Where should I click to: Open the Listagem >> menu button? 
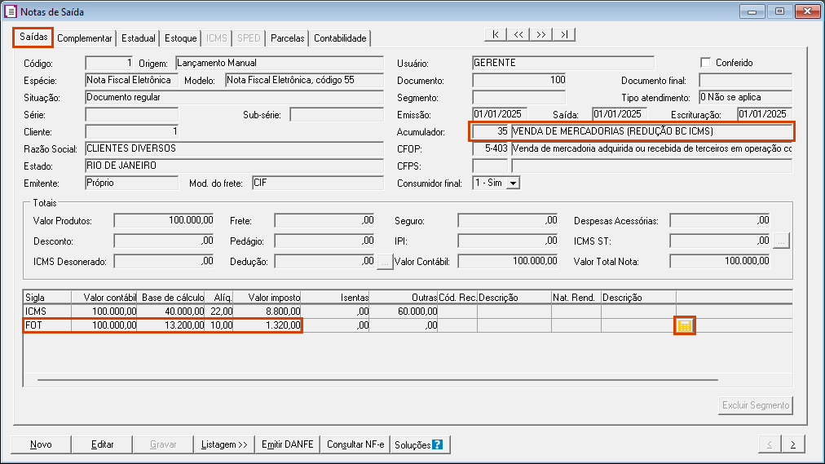point(224,444)
